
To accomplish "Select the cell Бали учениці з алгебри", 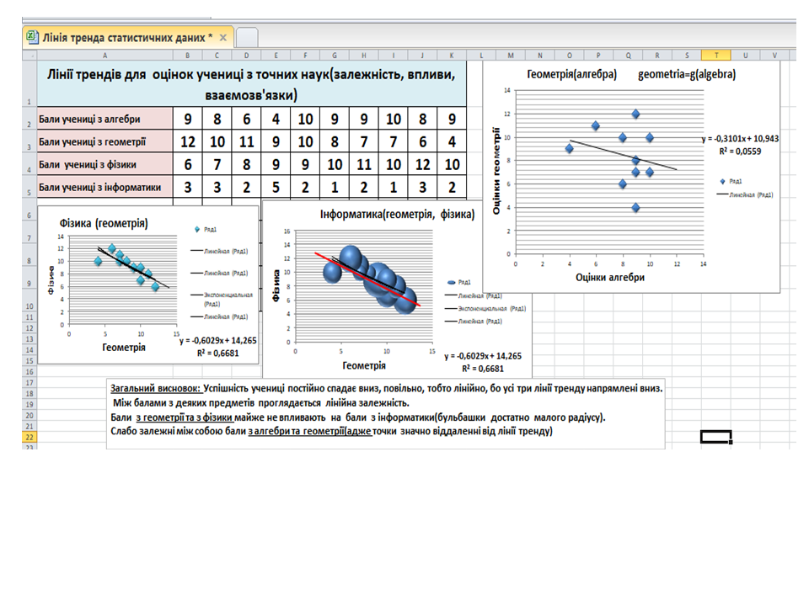I will [104, 119].
